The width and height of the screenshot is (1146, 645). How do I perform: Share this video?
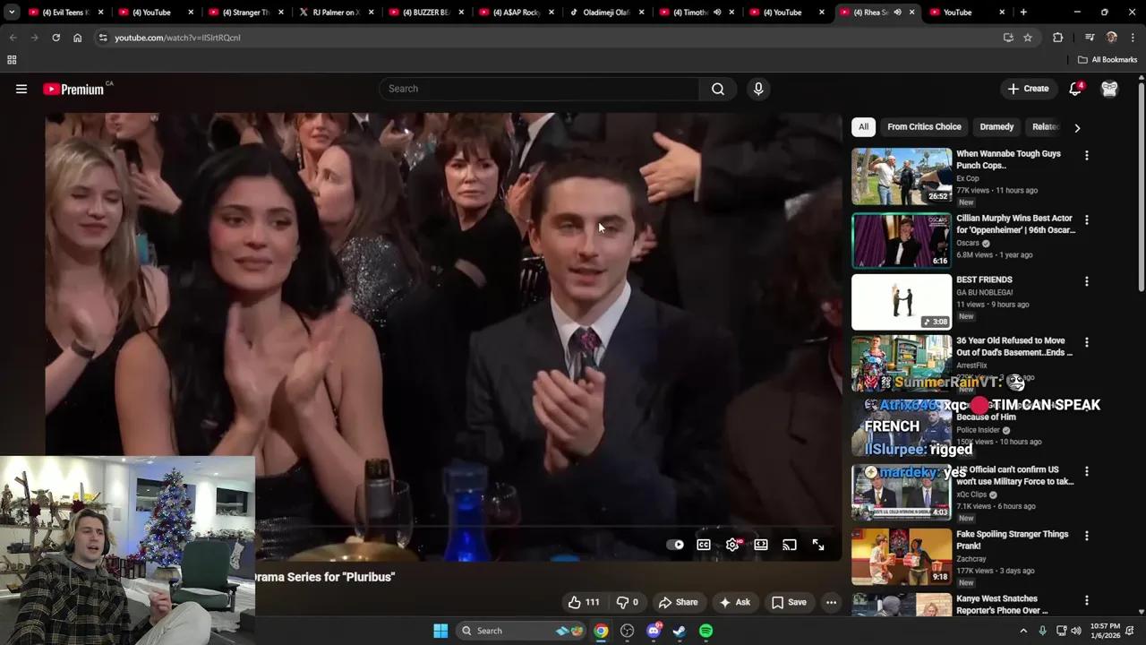click(x=678, y=602)
